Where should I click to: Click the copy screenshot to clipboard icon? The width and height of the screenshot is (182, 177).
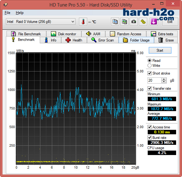124,22
